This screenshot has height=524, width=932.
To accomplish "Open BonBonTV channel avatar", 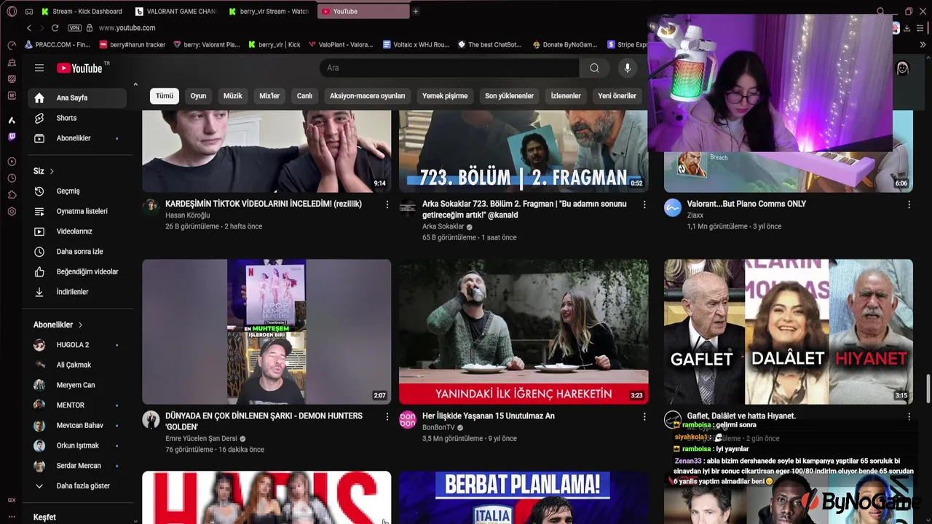I will (408, 419).
